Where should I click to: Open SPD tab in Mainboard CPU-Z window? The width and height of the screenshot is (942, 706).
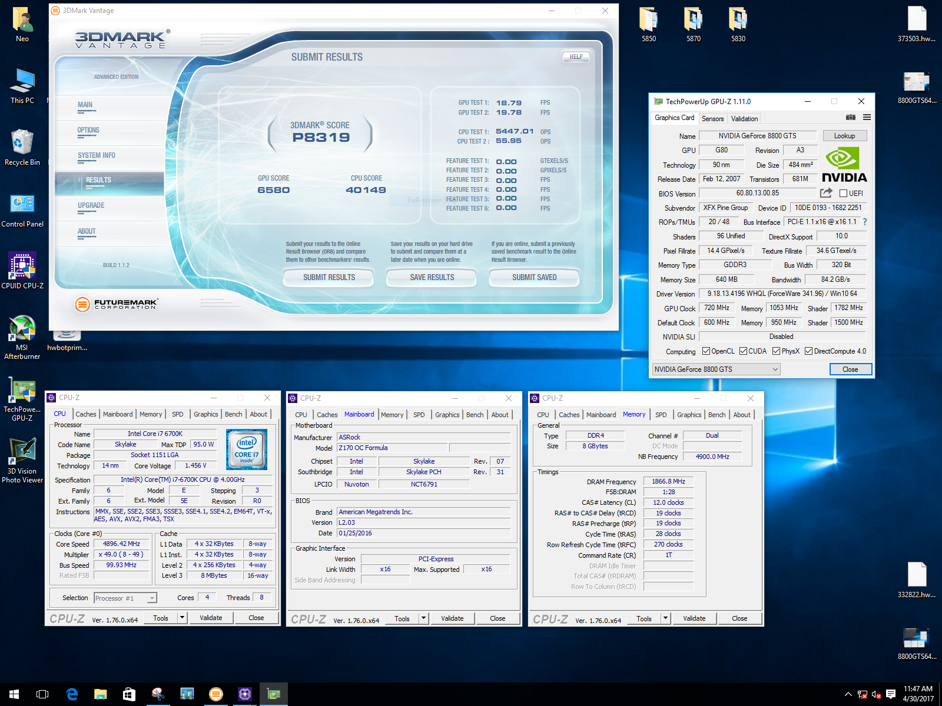click(419, 415)
